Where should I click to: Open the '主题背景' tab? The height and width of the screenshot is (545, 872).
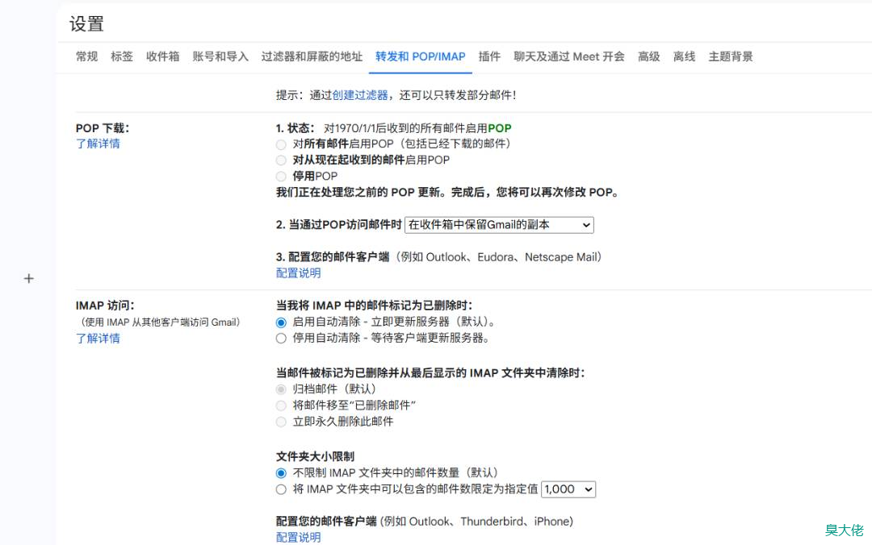click(x=731, y=56)
